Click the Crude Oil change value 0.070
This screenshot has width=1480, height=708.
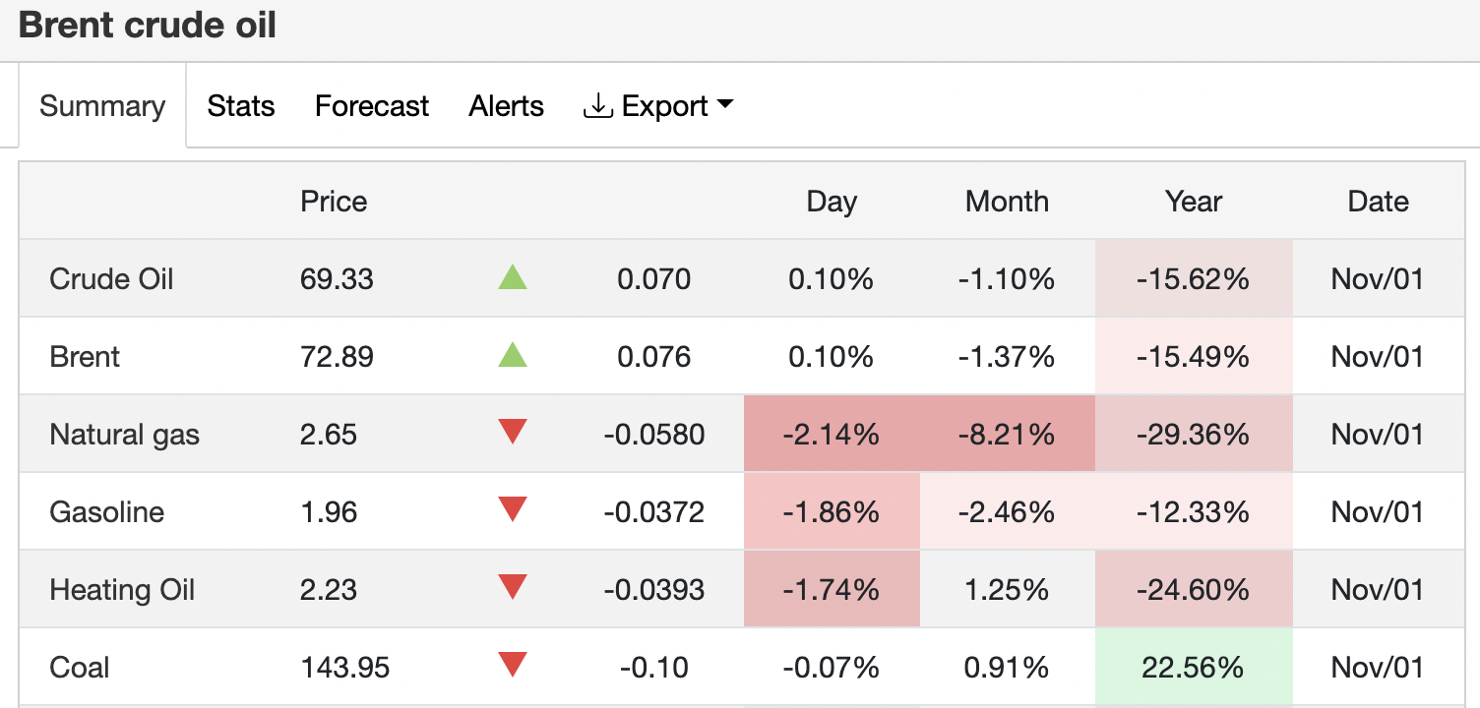click(x=654, y=279)
